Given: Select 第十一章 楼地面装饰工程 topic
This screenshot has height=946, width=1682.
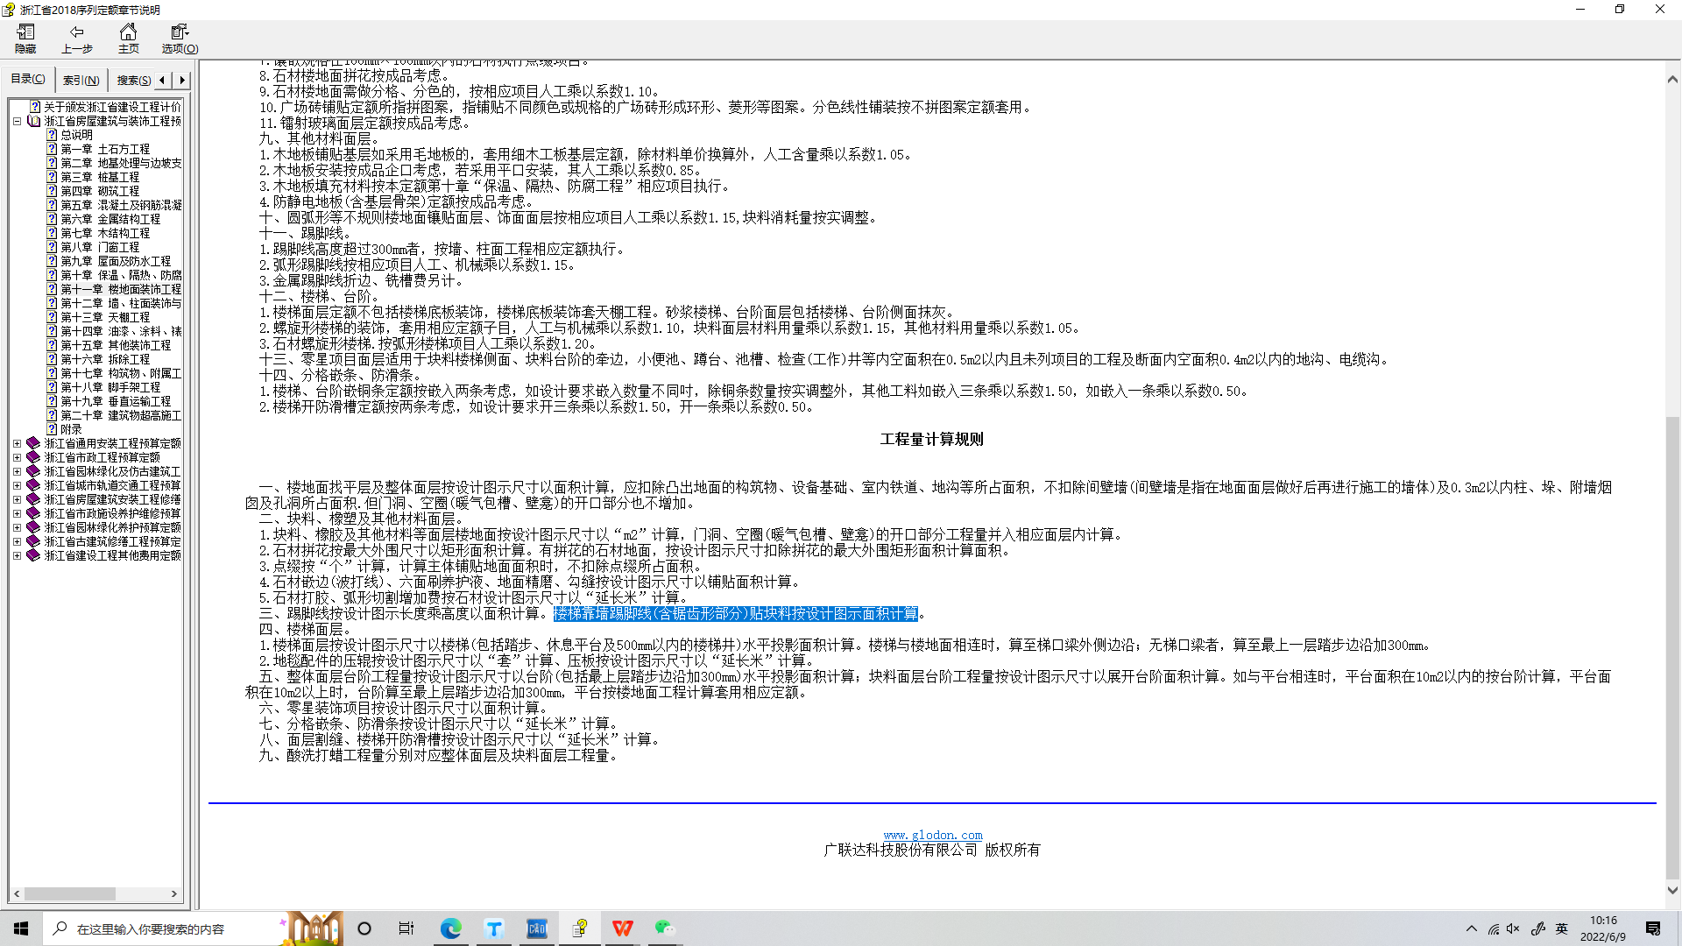Looking at the screenshot, I should coord(121,289).
